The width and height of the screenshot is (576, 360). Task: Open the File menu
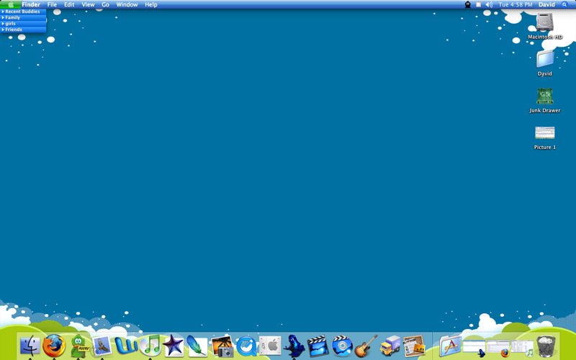[52, 4]
